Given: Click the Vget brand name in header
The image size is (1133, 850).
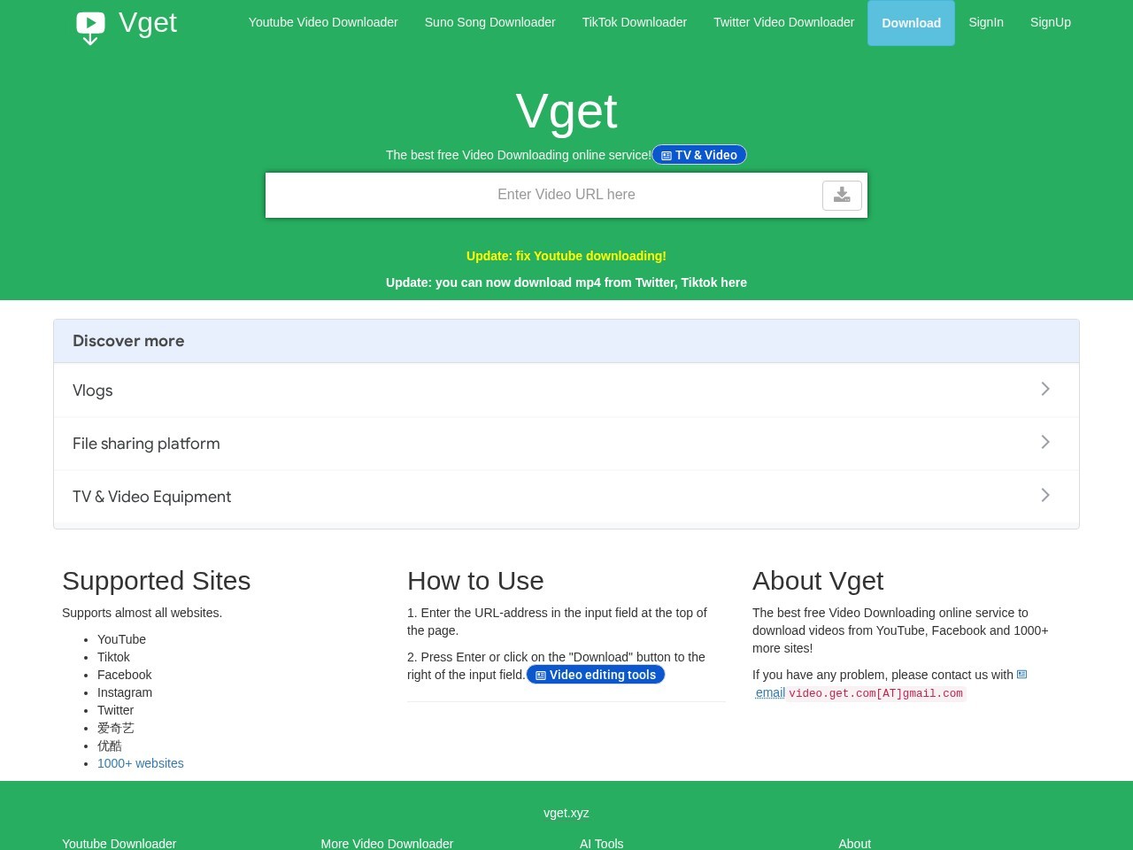Looking at the screenshot, I should tap(148, 22).
